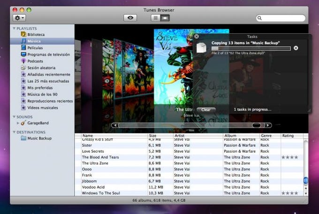Select Windows To The Soul track
Image resolution: width=319 pixels, height=214 pixels.
(x=101, y=193)
